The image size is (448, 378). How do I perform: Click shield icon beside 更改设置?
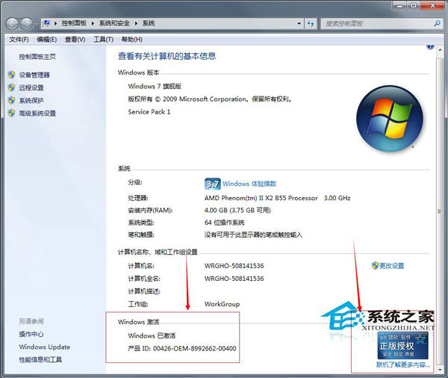(x=375, y=266)
